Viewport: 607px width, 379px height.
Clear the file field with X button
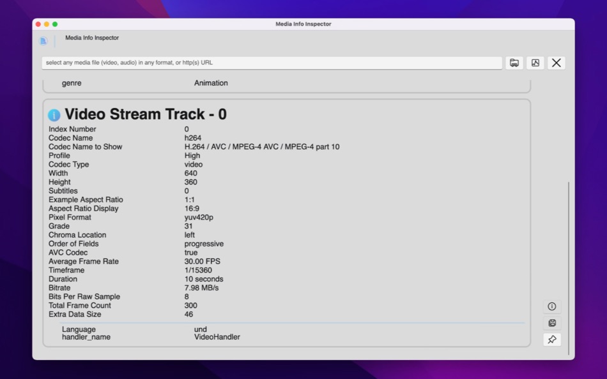[x=557, y=63]
